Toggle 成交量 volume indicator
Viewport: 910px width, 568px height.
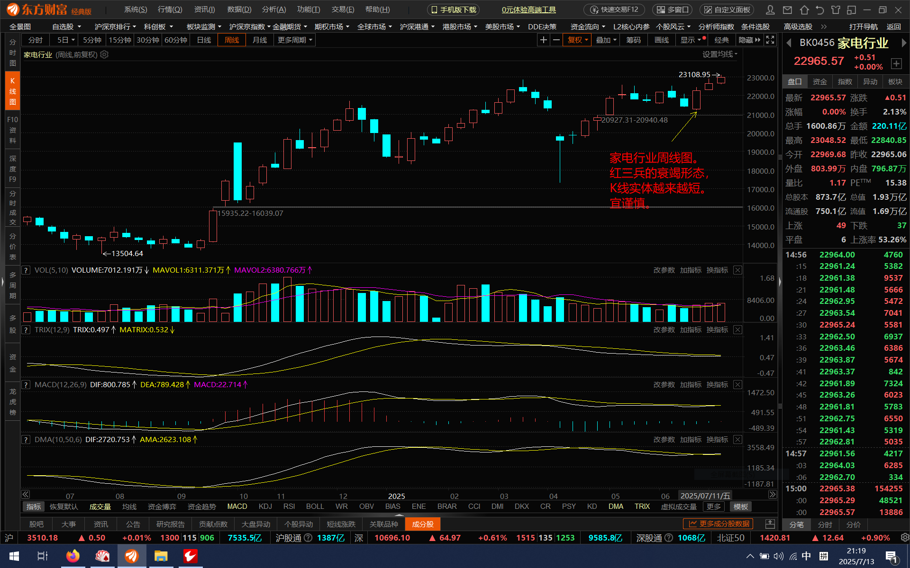pos(100,506)
